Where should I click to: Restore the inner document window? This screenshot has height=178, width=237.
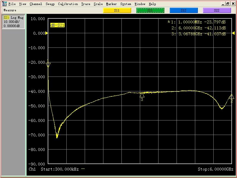point(228,4)
